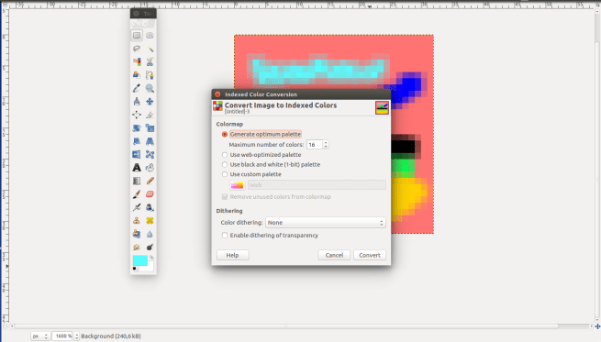This screenshot has width=601, height=342.
Task: Open the Color dithering dropdown
Action: pyautogui.click(x=326, y=223)
